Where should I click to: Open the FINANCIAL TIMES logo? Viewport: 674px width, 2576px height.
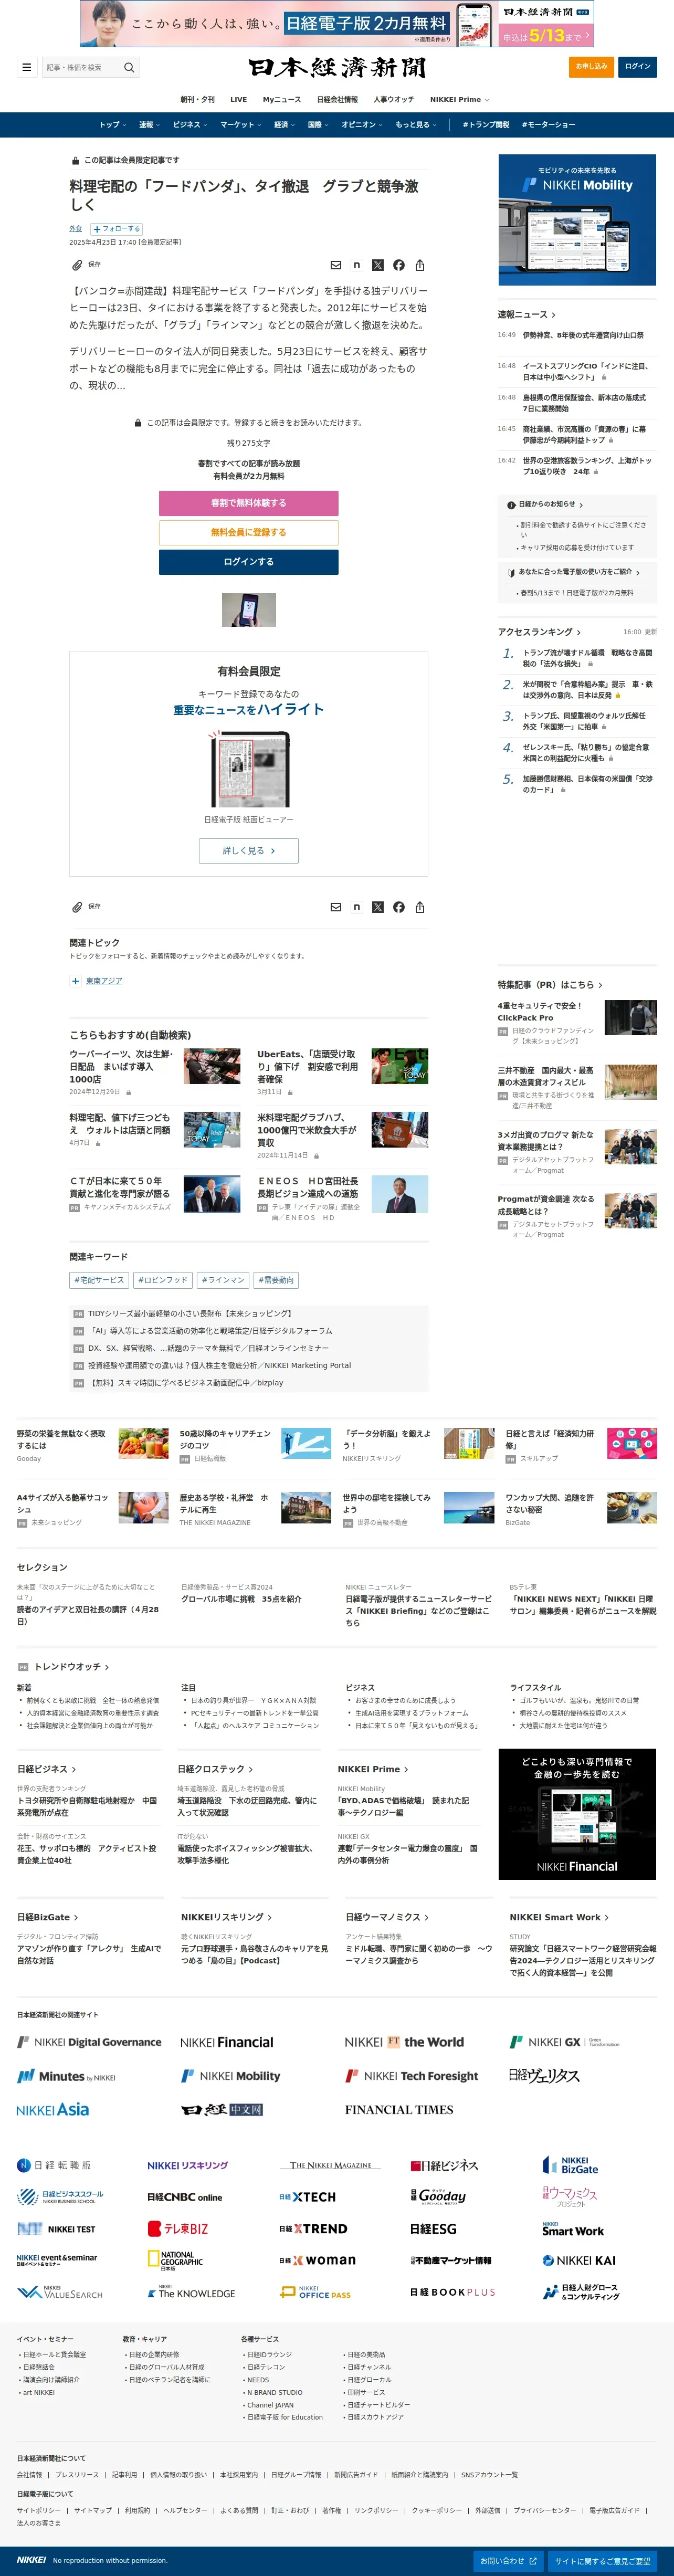coord(399,2109)
